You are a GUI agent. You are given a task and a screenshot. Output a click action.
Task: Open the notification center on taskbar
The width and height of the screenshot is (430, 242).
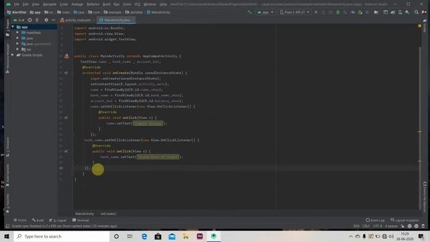click(421, 236)
